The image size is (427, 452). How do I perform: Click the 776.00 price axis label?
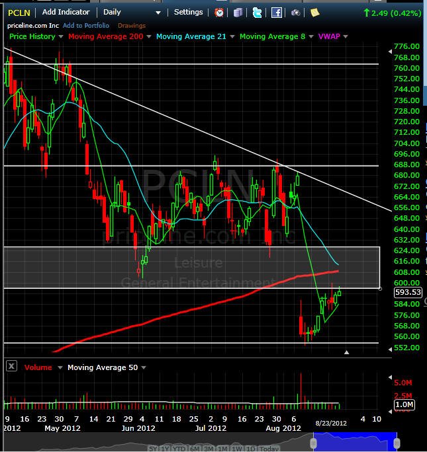pos(406,46)
